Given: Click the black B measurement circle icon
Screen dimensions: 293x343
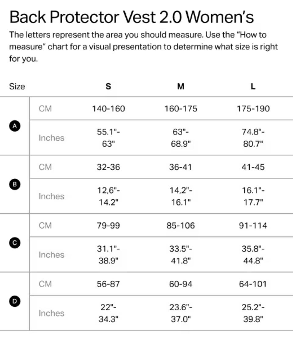Looking at the screenshot, I should click(x=15, y=184).
